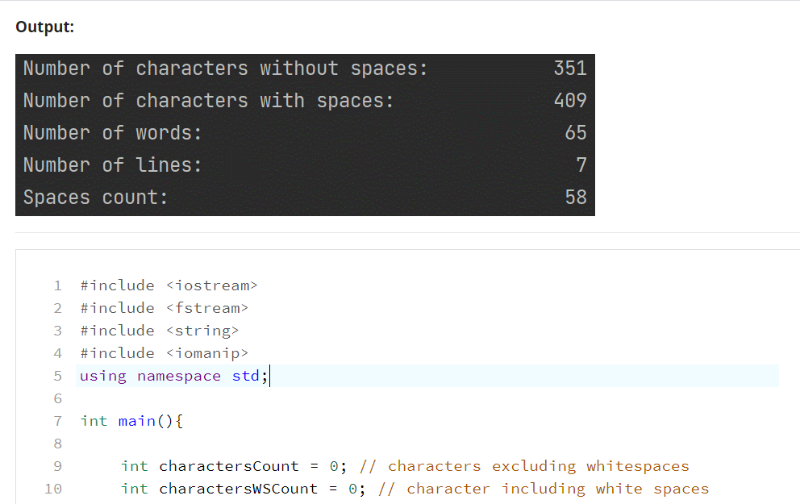Click the "#include <string>" statement
Image resolution: width=800 pixels, height=504 pixels.
tap(157, 330)
